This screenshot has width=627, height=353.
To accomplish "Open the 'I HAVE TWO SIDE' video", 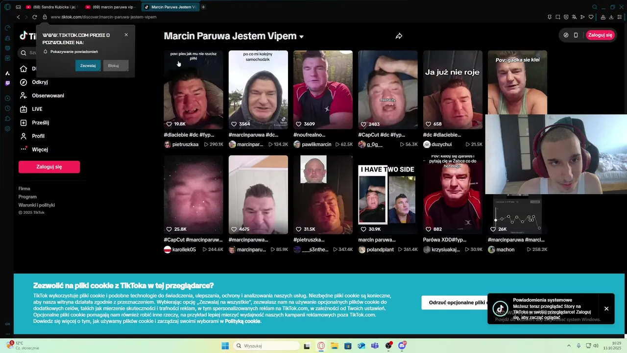I will pyautogui.click(x=387, y=195).
